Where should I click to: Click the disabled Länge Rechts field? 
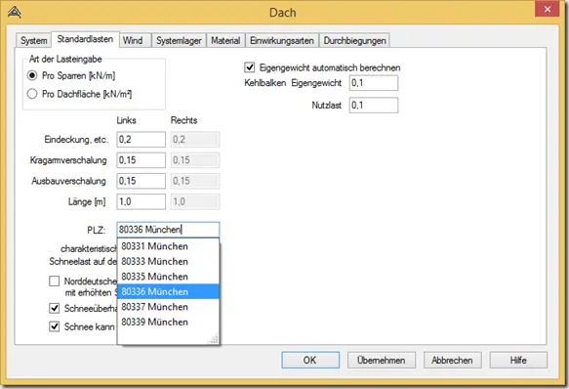point(195,201)
